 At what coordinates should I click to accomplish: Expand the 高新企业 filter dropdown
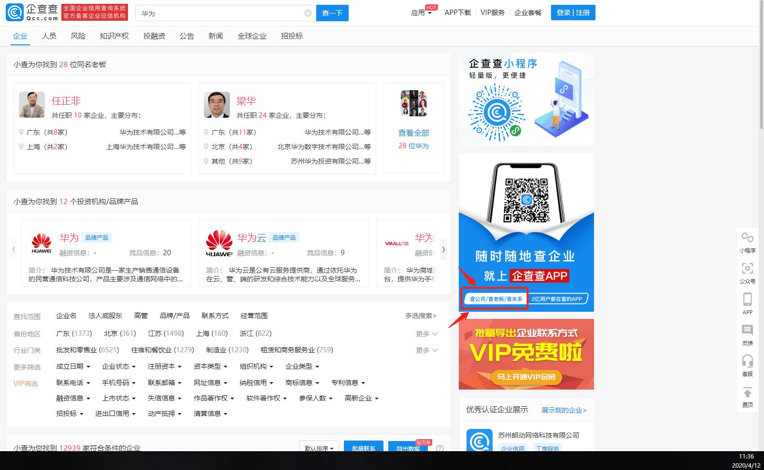tap(362, 398)
